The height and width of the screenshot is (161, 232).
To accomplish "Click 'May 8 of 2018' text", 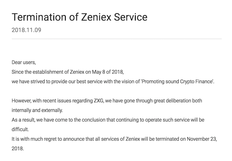I will click(107, 72).
